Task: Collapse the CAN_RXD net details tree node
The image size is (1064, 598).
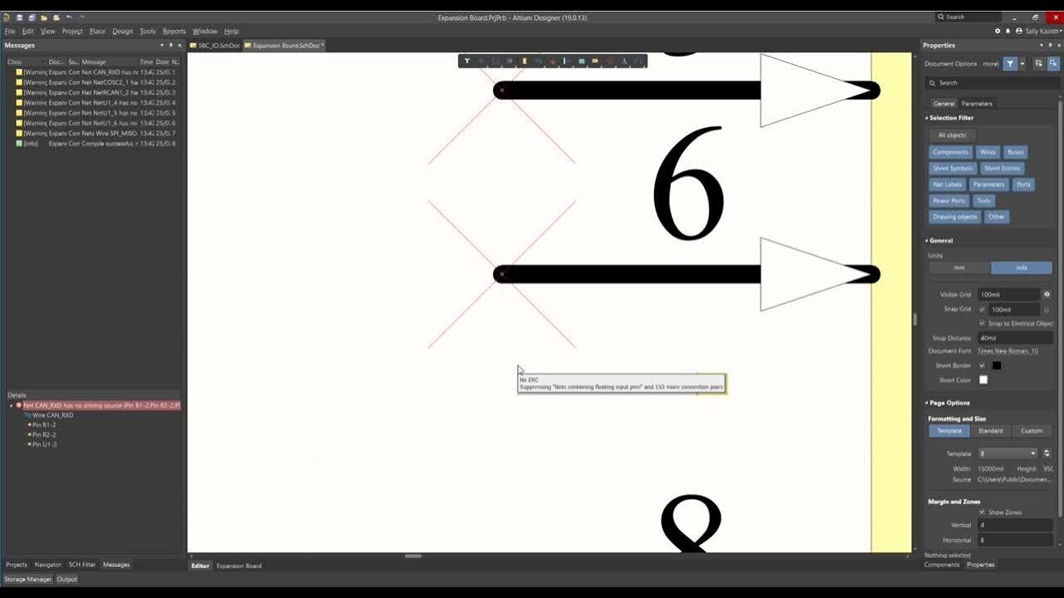Action: point(11,405)
